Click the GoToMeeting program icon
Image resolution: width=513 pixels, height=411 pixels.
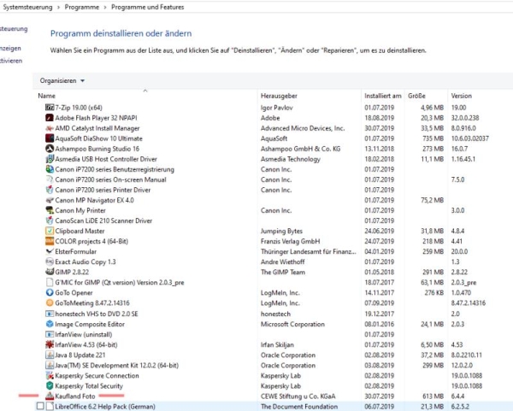pos(49,302)
